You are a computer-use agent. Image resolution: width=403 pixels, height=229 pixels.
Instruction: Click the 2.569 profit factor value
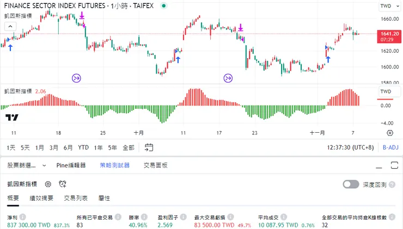[x=165, y=225]
